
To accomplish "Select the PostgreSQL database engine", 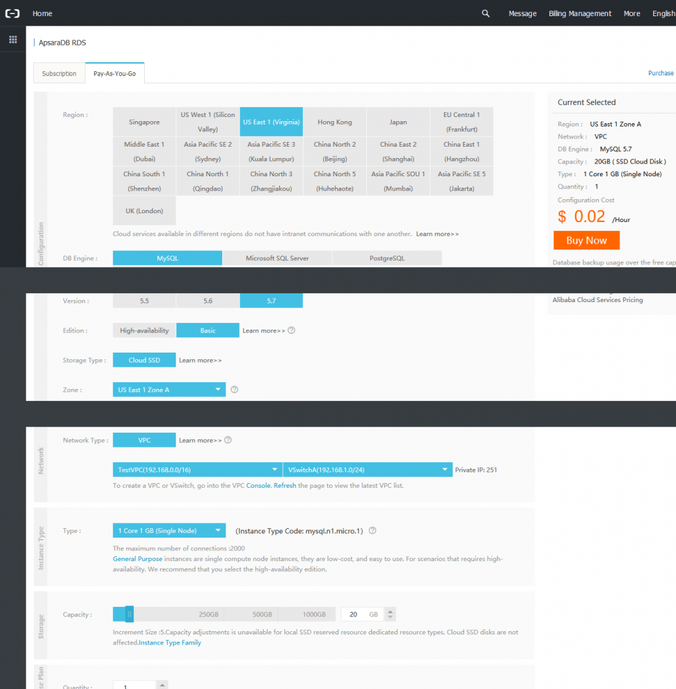I will pos(386,258).
